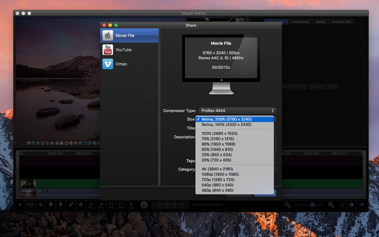
Task: Click the zoom in magnifier icon
Action: (x=331, y=205)
